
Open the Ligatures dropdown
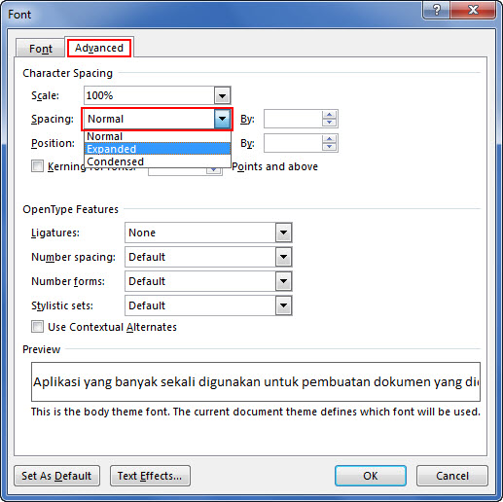click(283, 233)
